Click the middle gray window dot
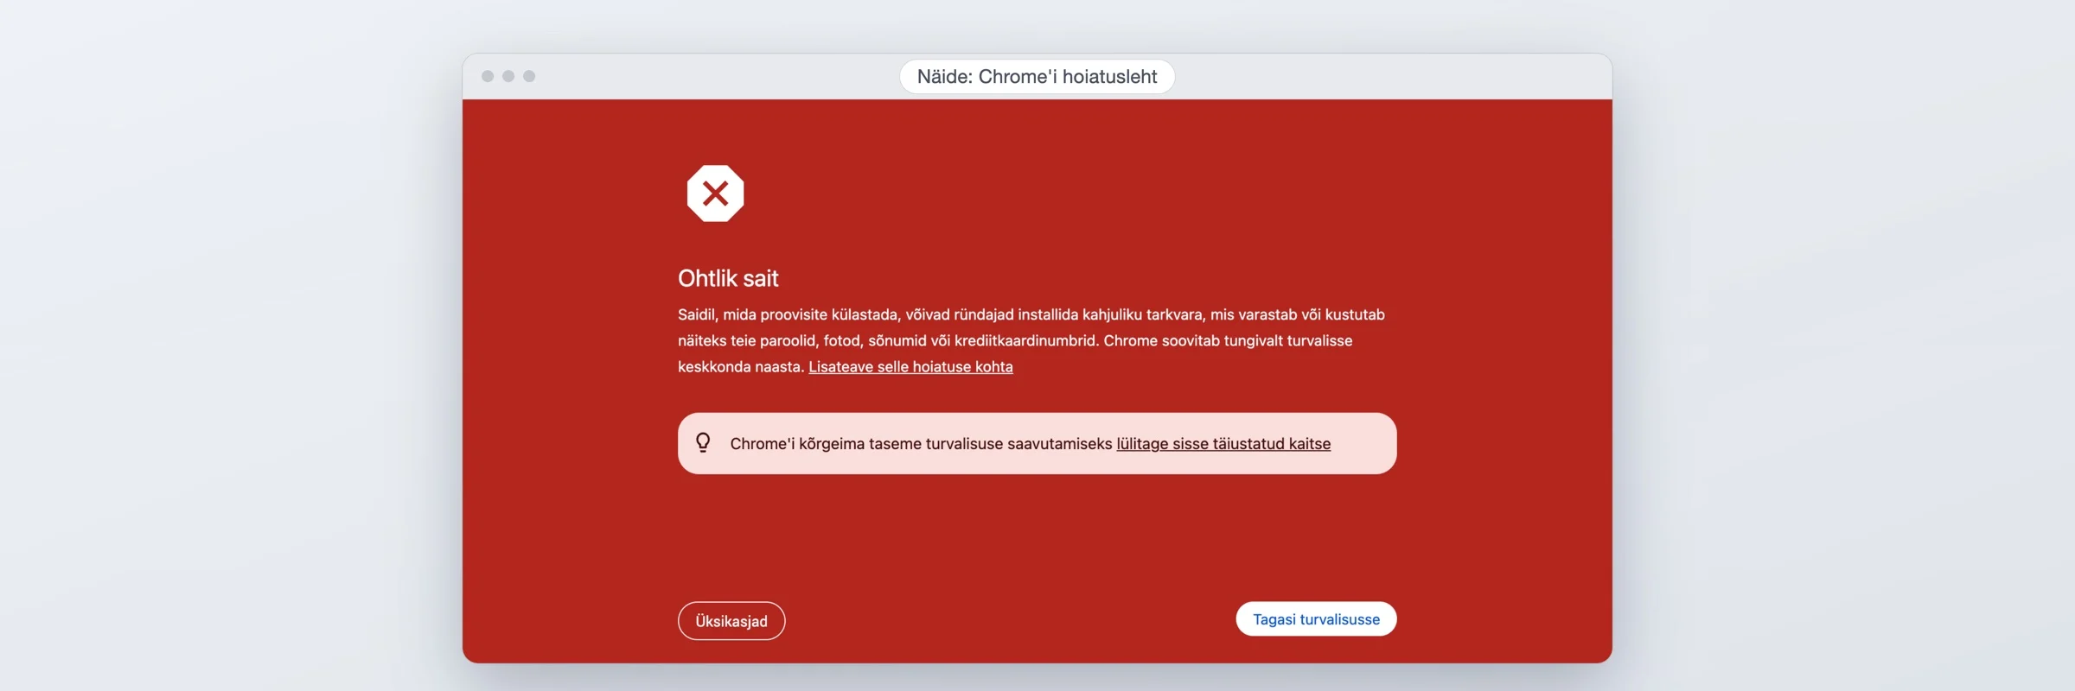The height and width of the screenshot is (691, 2075). (508, 76)
